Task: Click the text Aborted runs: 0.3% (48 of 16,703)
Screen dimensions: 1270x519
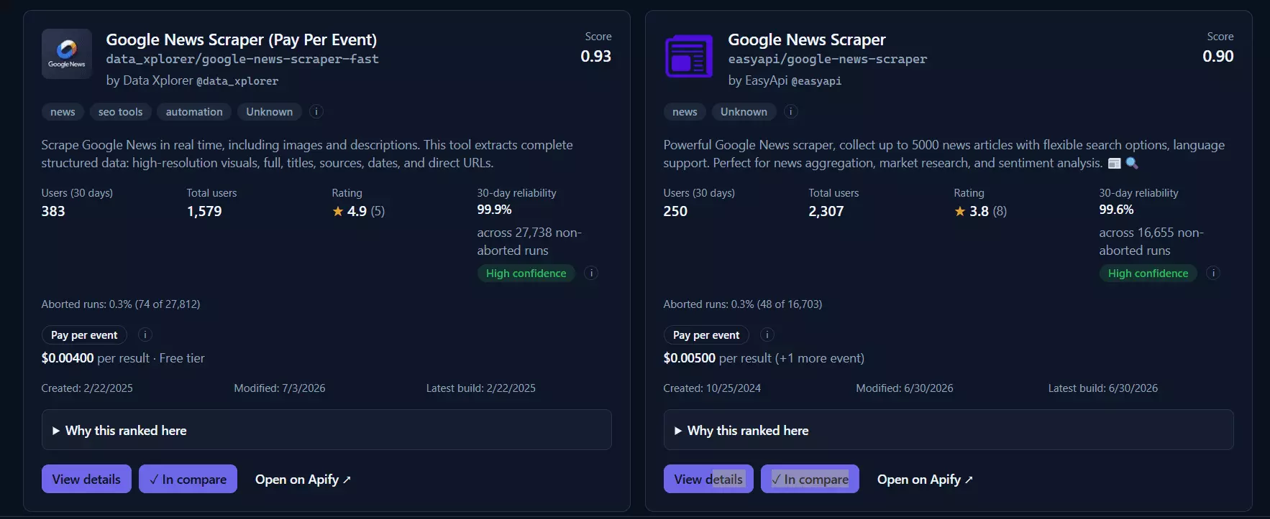Action: point(743,304)
